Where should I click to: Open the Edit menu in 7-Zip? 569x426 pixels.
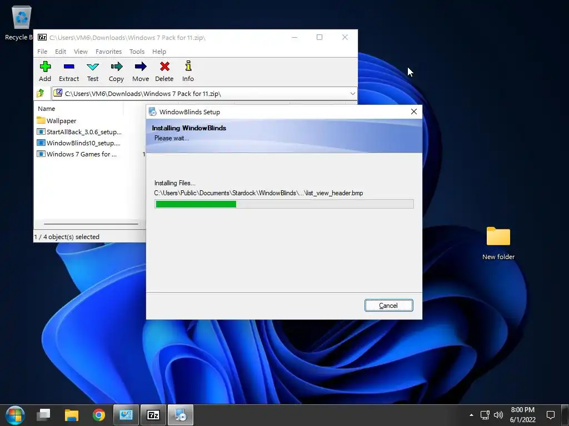61,52
